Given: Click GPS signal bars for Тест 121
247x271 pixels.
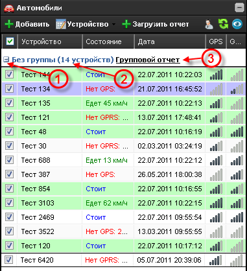Looking at the screenshot, I should click(x=216, y=118).
